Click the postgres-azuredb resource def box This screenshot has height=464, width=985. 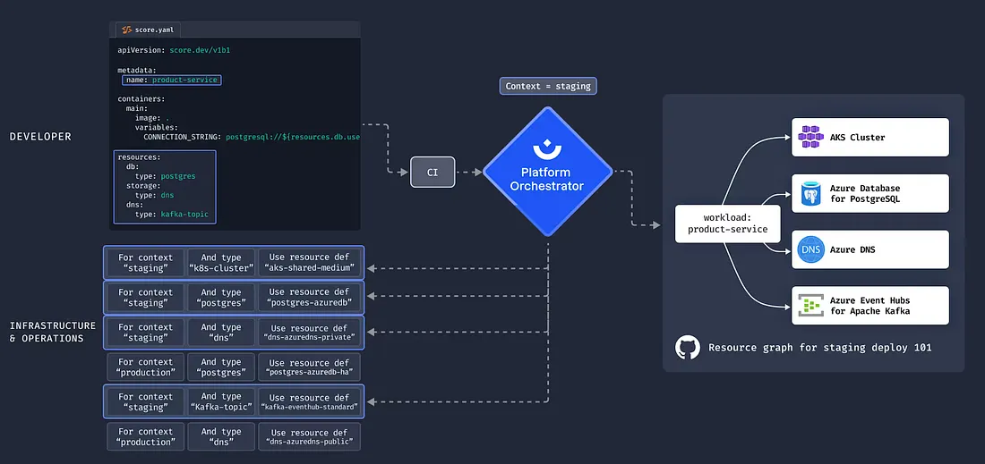click(310, 298)
